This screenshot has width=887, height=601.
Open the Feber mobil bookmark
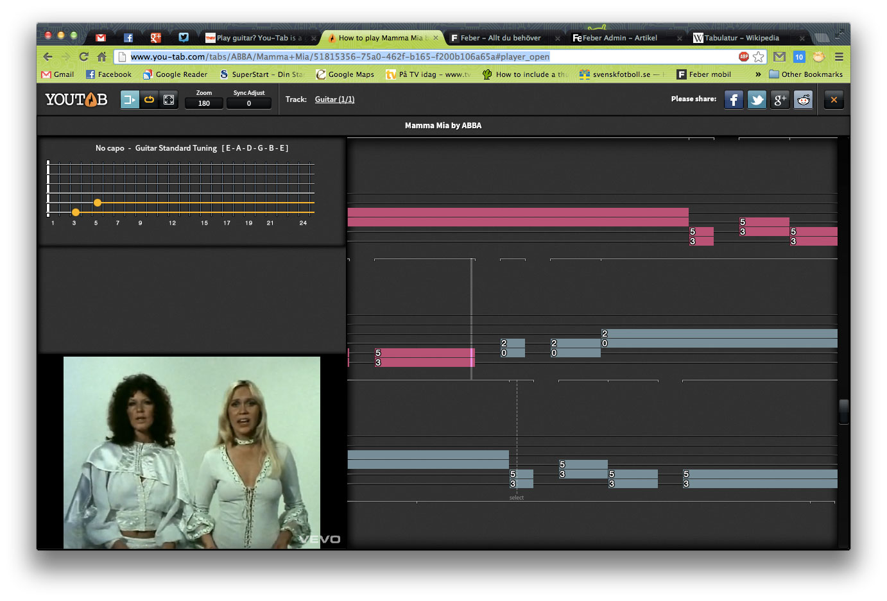[704, 74]
